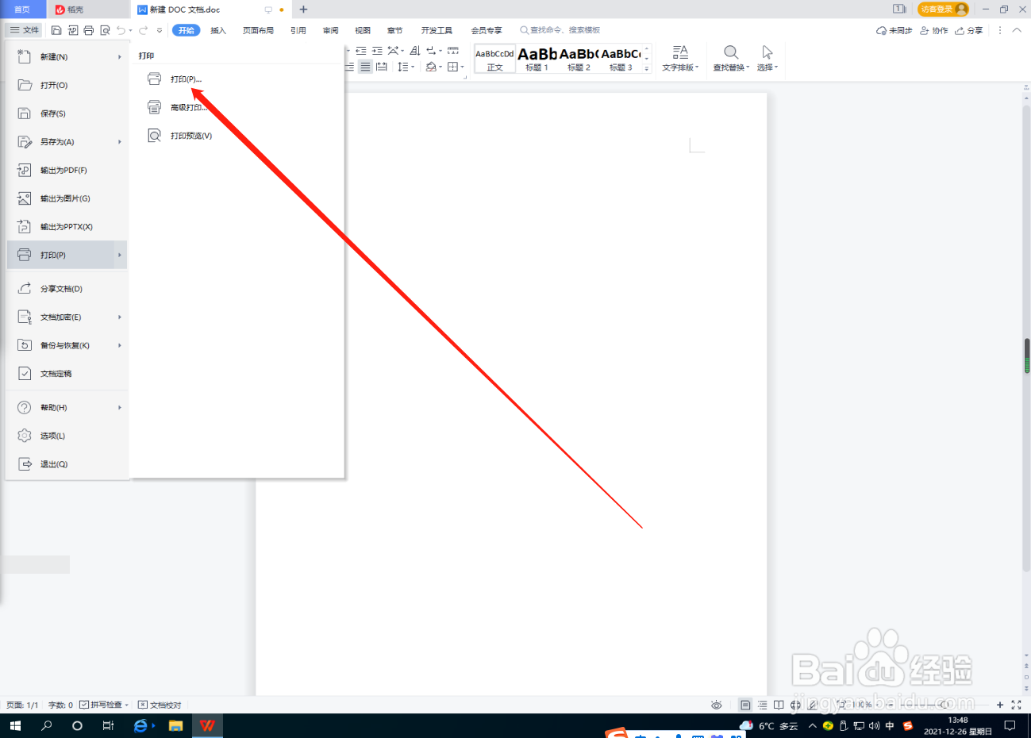Choose Export as PPTX (输出为PPTX)
This screenshot has width=1031, height=738.
tap(67, 227)
